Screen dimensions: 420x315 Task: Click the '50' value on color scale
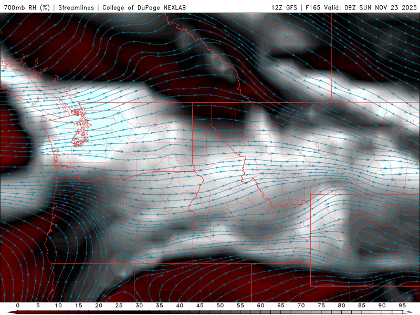[x=220, y=306]
